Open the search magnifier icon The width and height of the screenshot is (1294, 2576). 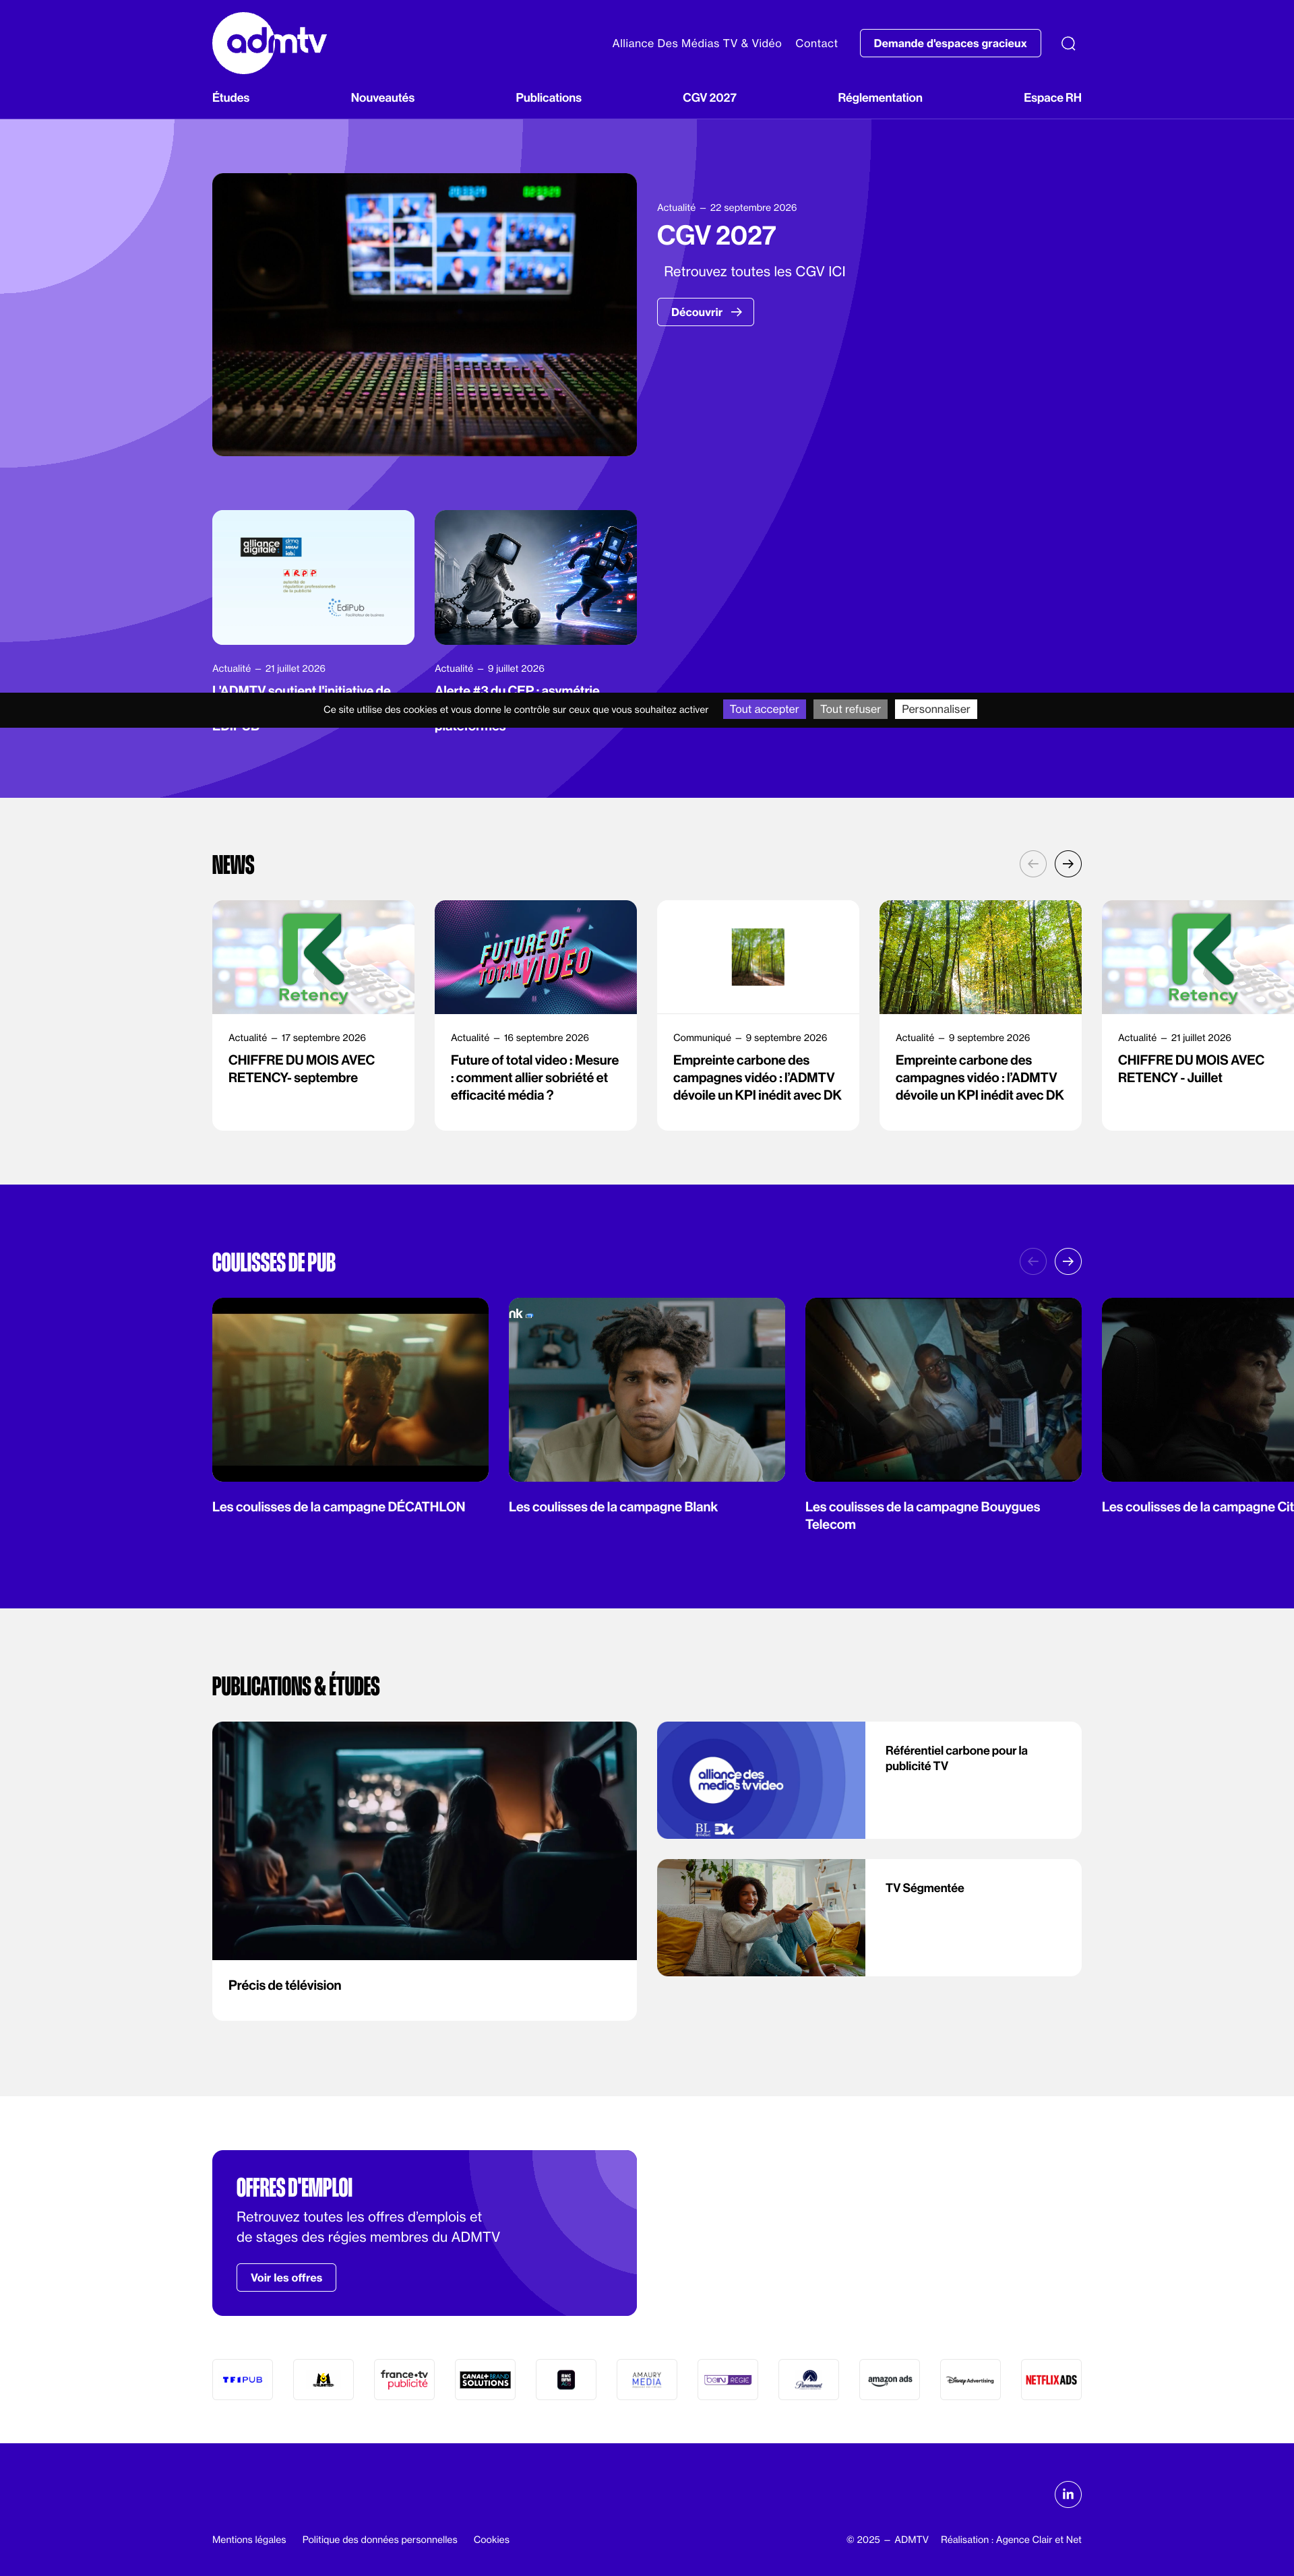coord(1068,43)
